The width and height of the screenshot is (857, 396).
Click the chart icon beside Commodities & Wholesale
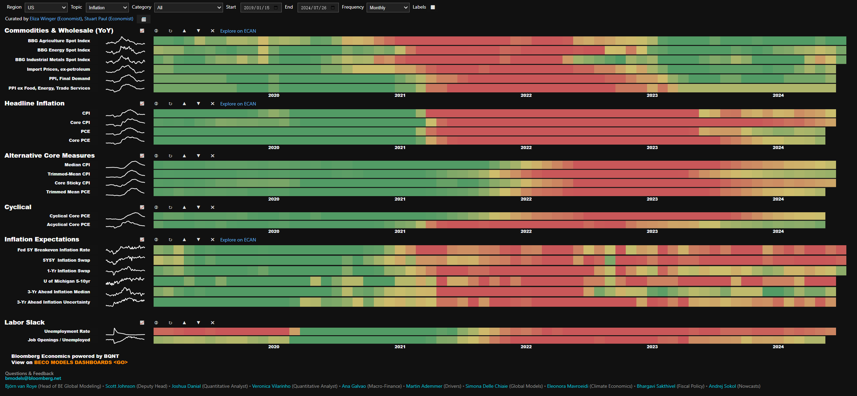pos(142,31)
